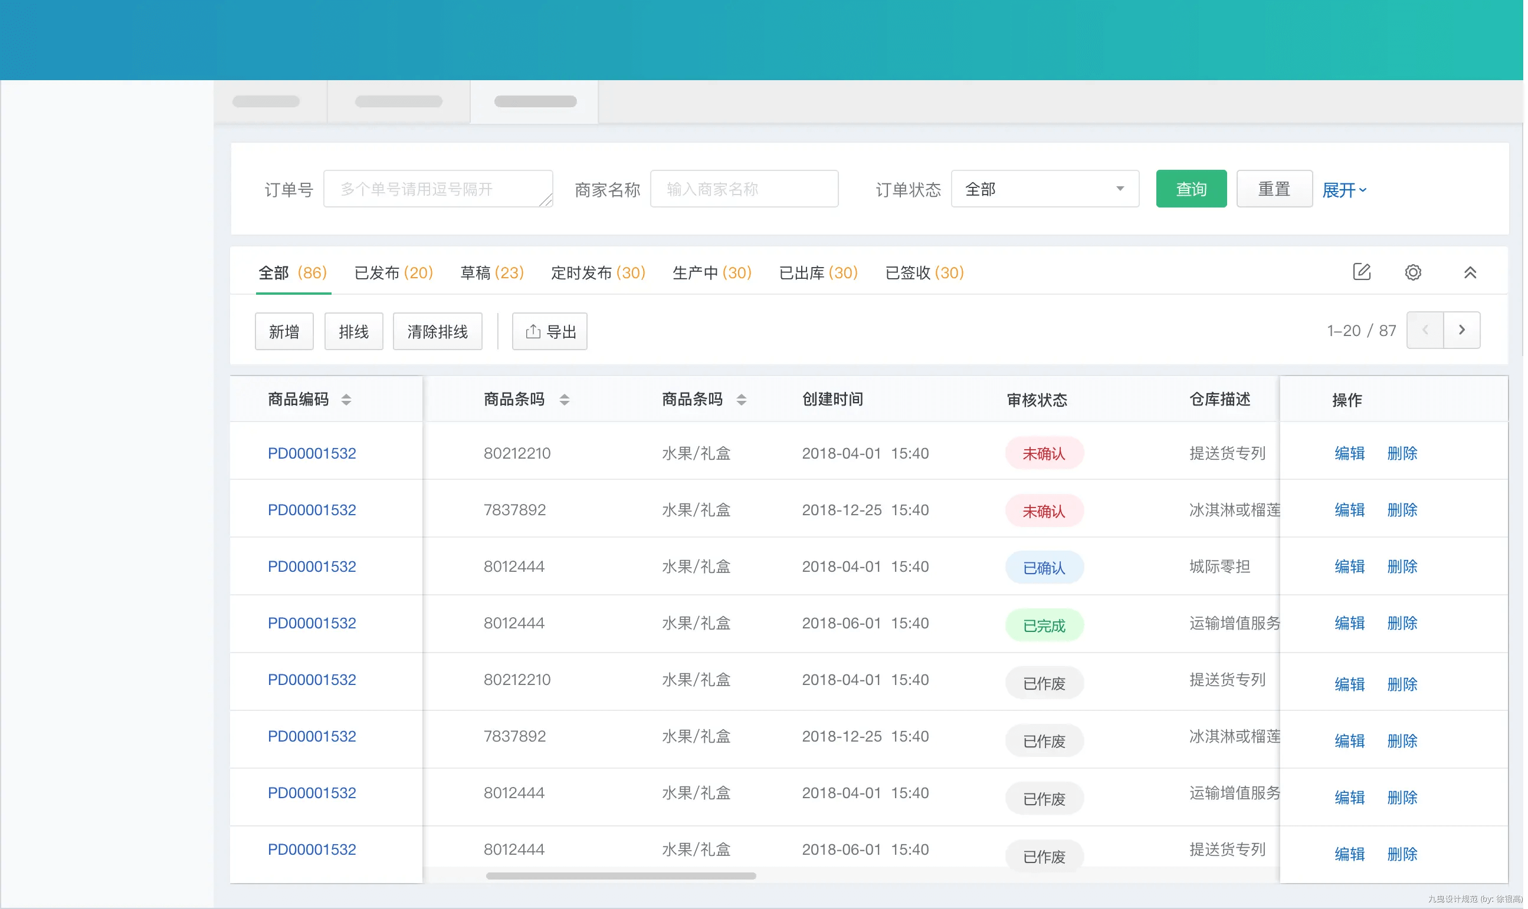Select the 已发布 (20) tab

tap(394, 272)
